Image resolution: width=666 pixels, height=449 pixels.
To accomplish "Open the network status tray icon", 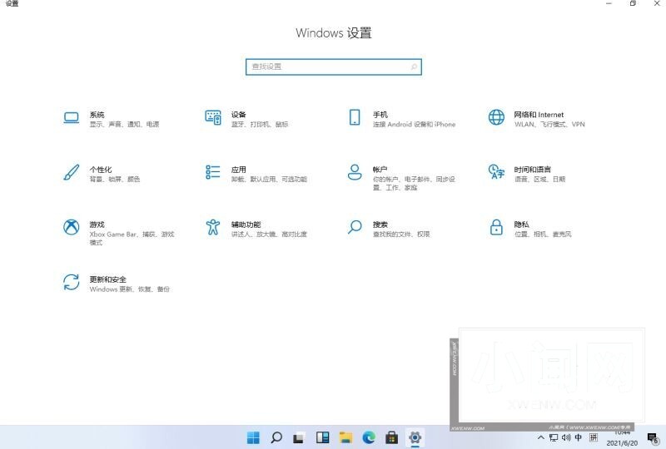I will 554,437.
